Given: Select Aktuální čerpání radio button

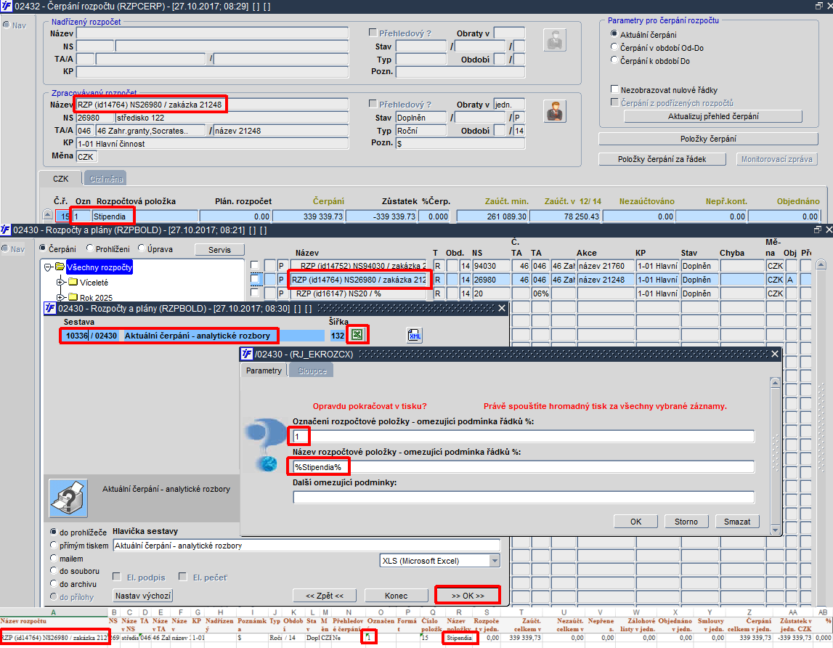Looking at the screenshot, I should 614,34.
